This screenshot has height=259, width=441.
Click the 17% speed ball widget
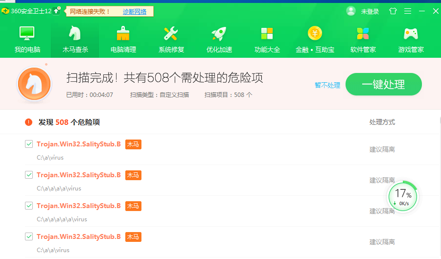[403, 196]
